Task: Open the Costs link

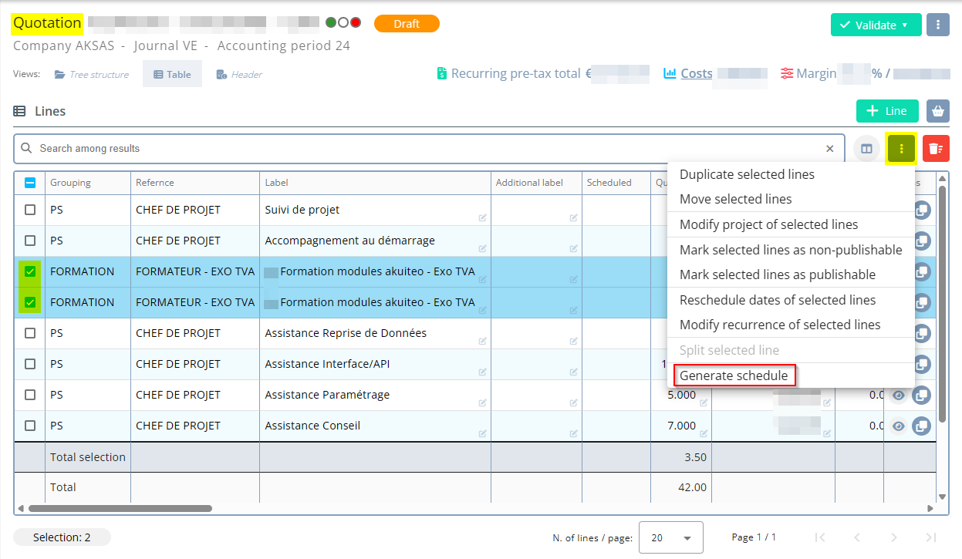Action: tap(696, 74)
